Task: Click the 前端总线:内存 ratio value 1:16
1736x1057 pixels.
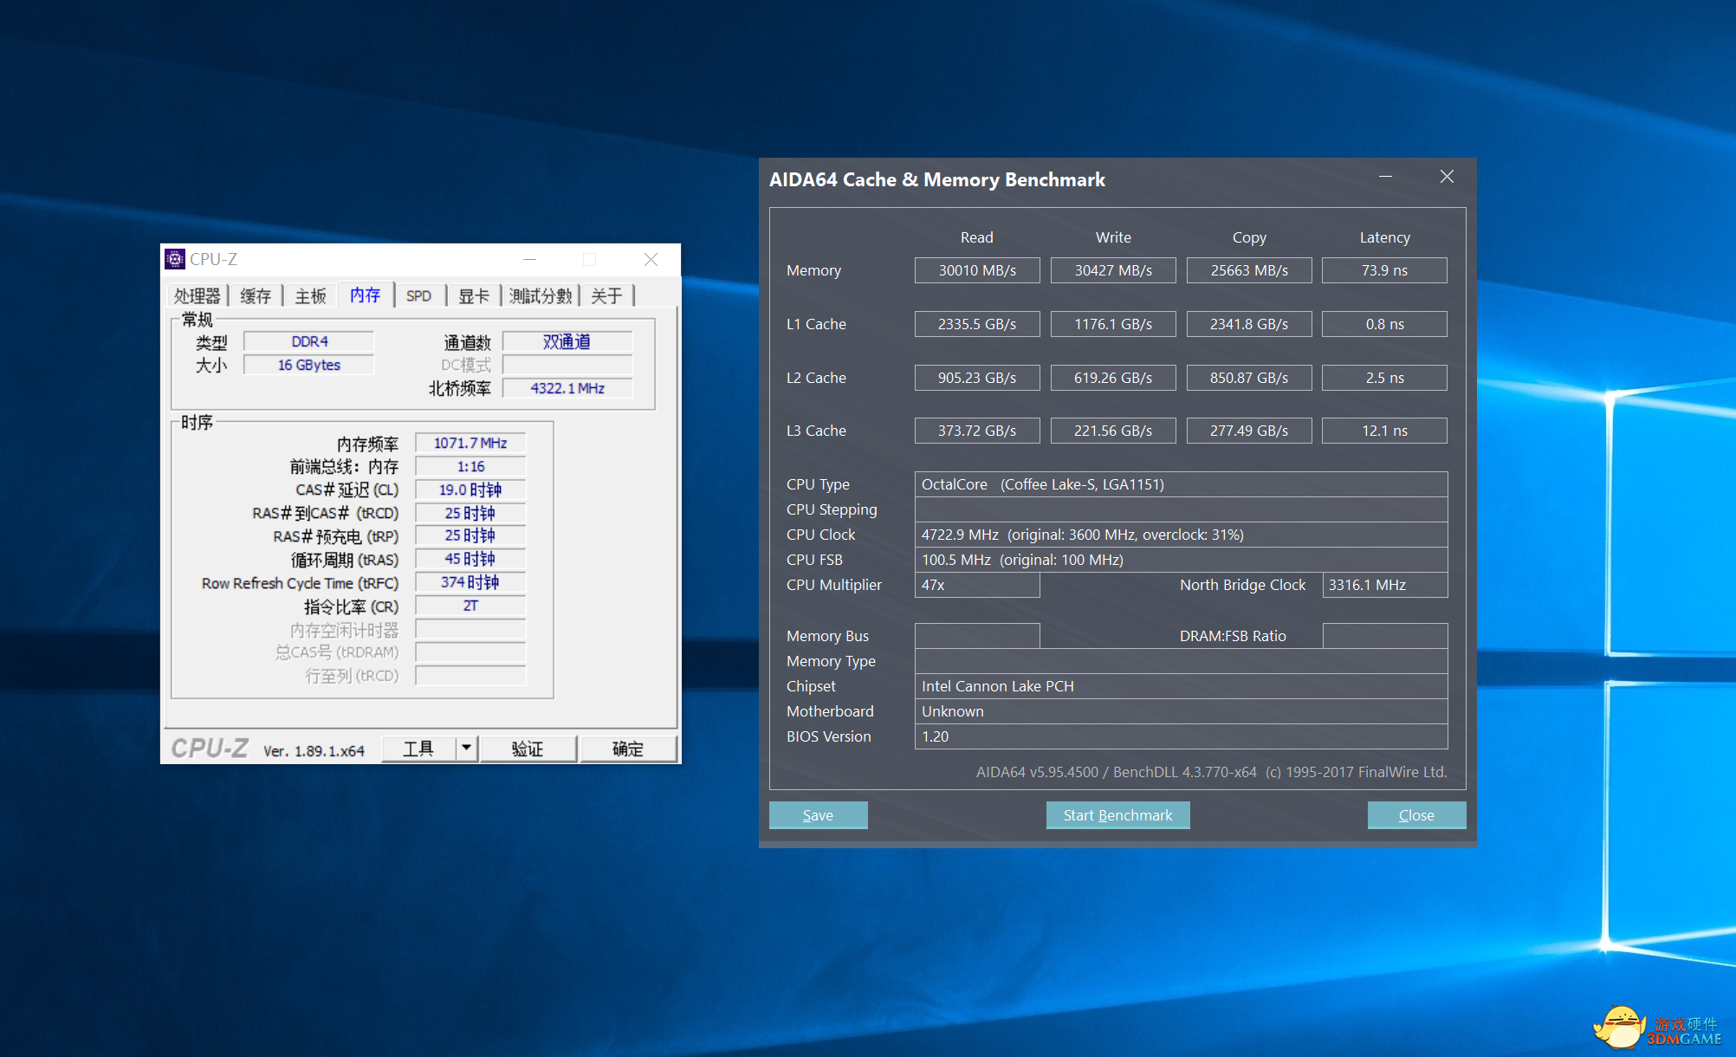Action: coord(470,466)
